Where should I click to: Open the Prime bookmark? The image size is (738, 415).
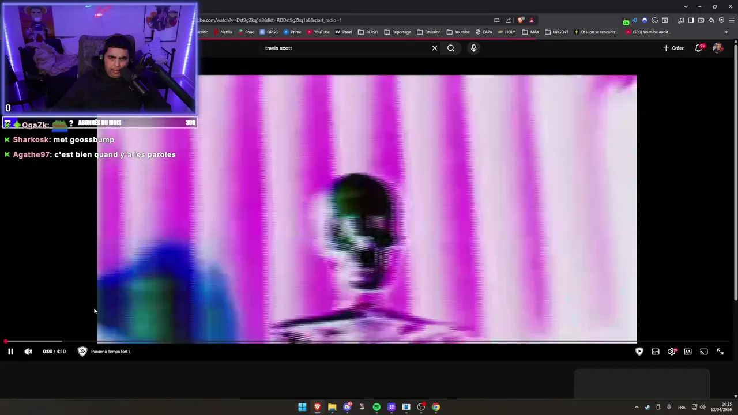click(x=292, y=32)
